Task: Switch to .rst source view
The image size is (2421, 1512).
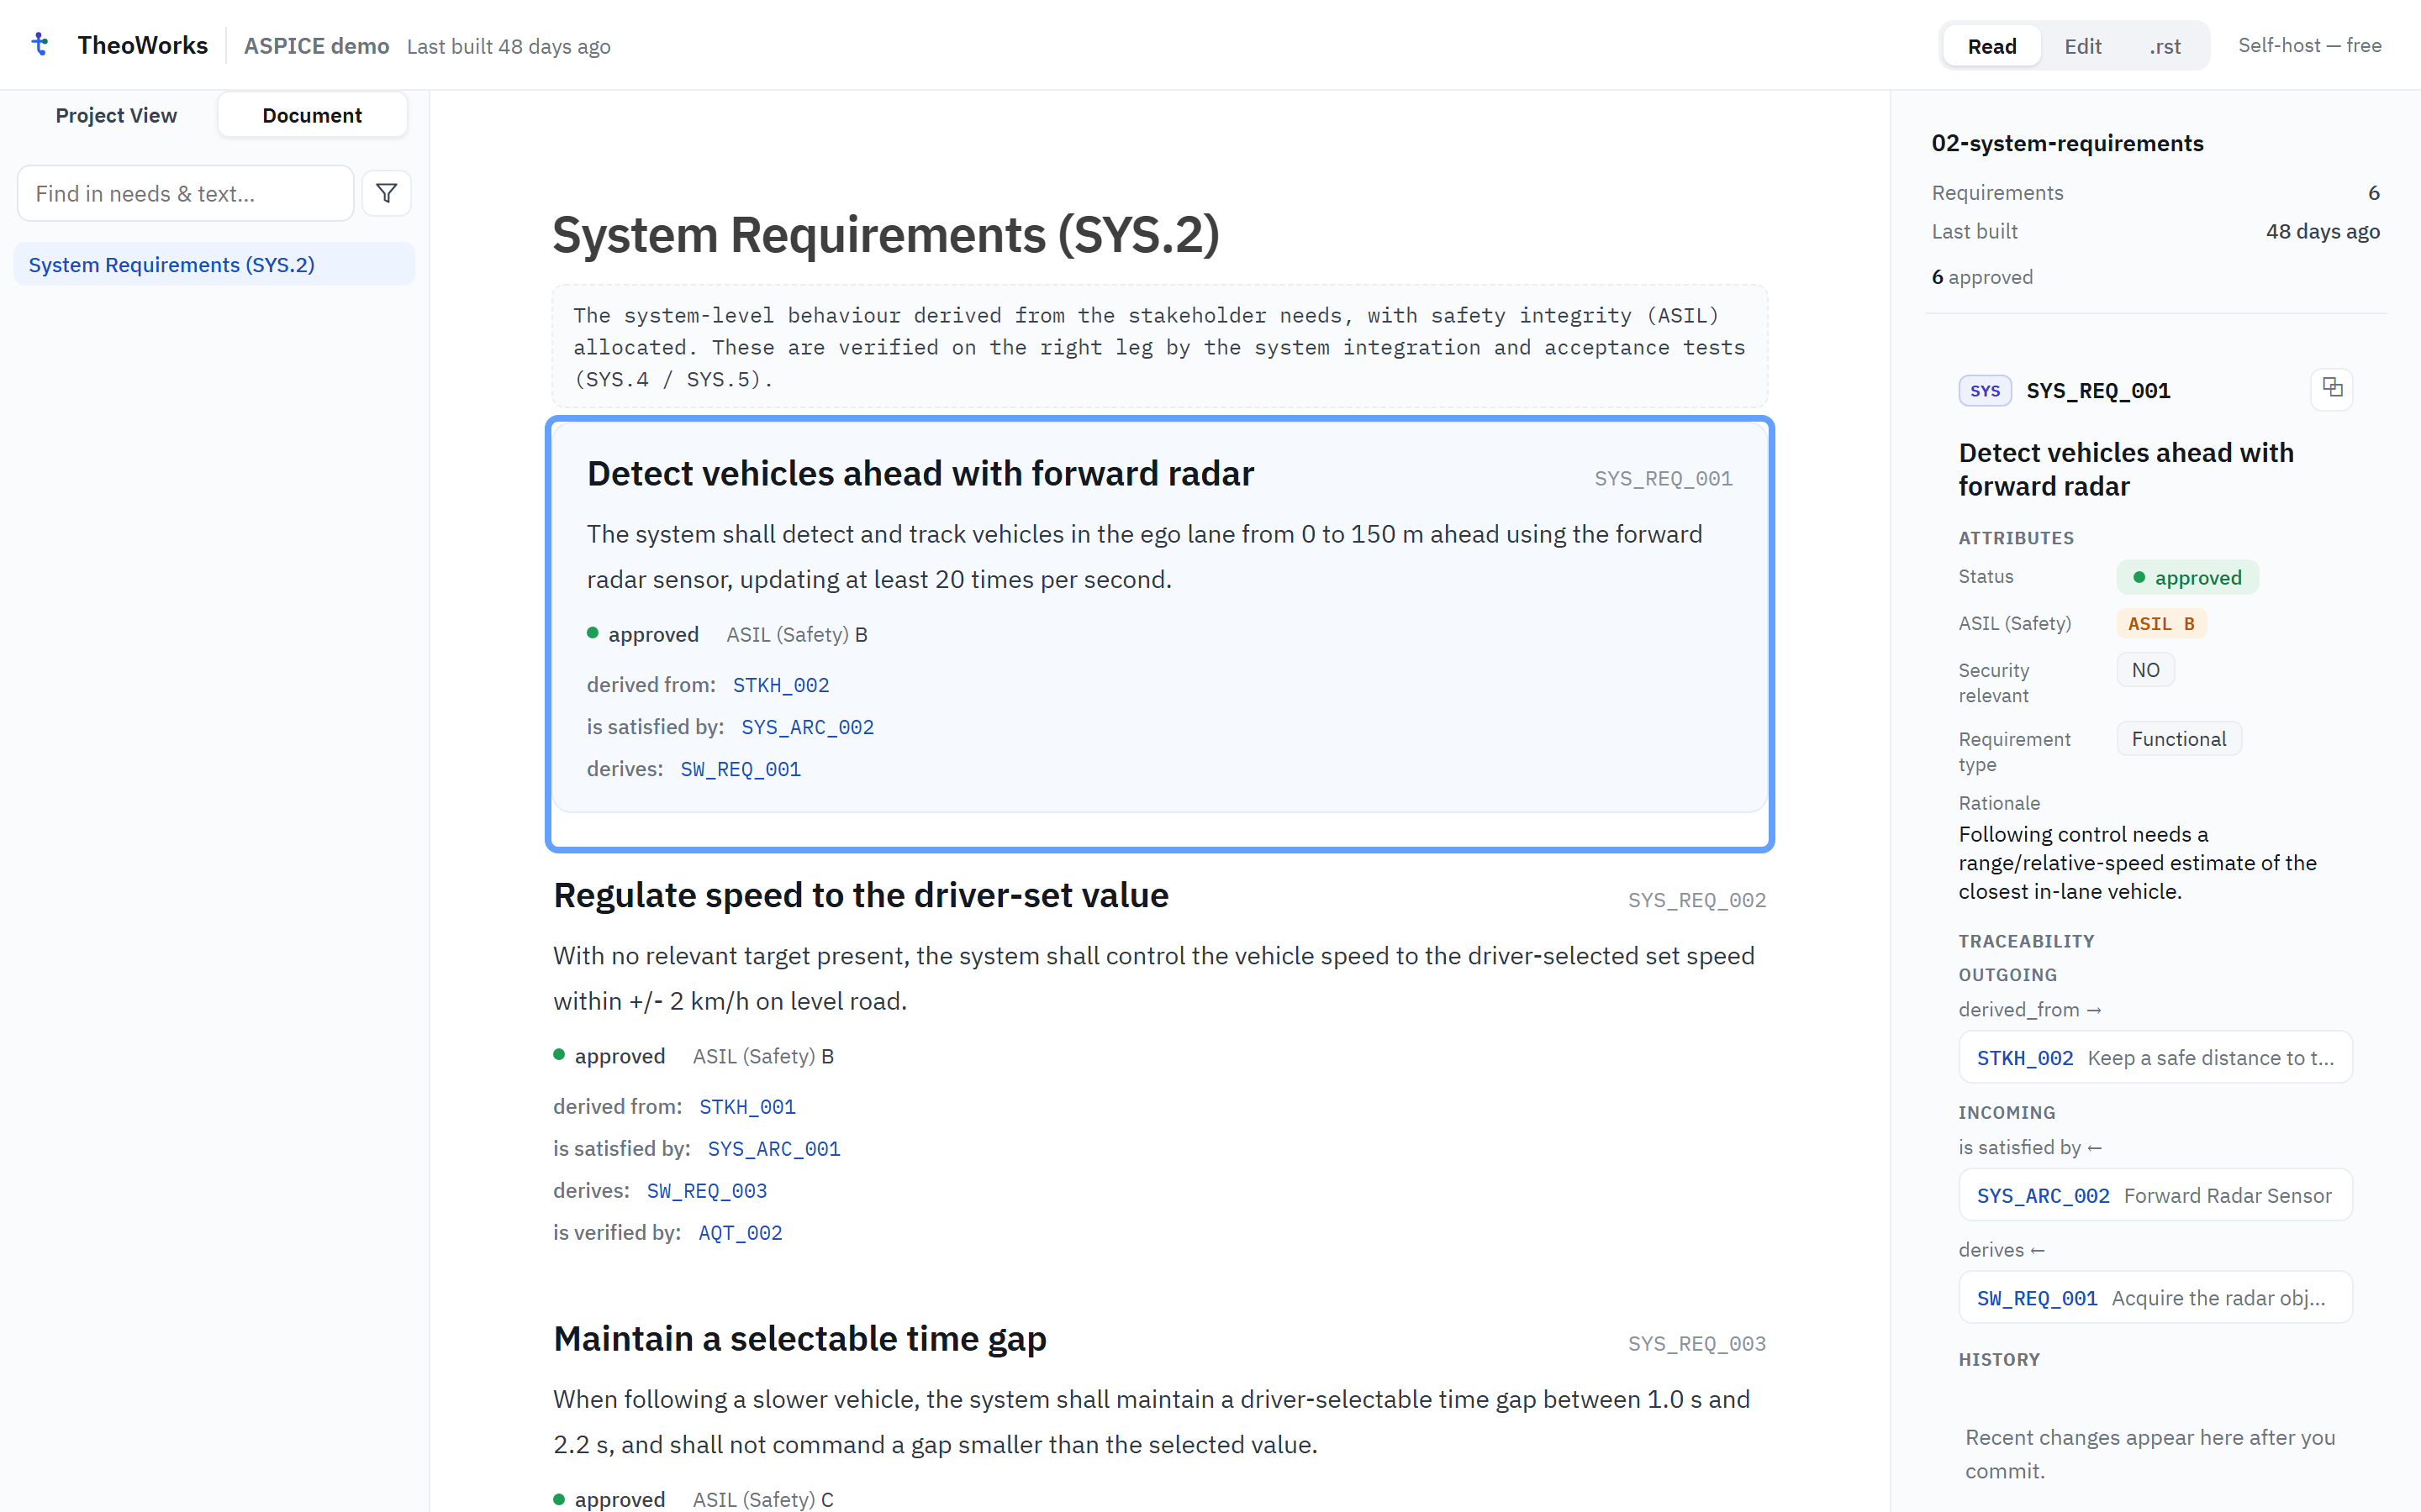Action: tap(2165, 46)
